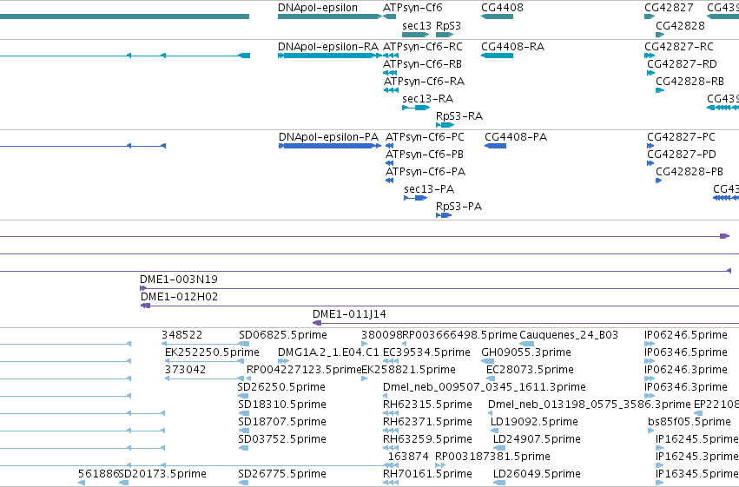
Task: Click EST IP06346.5prime
Action: coord(686,352)
